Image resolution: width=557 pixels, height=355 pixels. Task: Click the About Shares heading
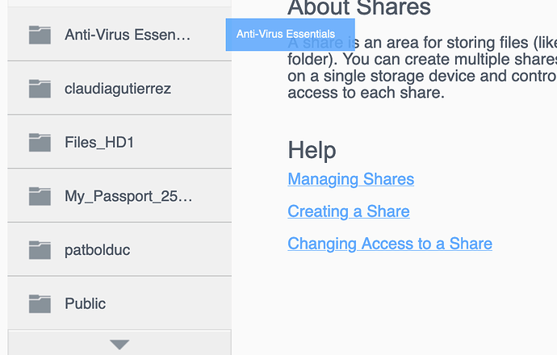pos(359,8)
